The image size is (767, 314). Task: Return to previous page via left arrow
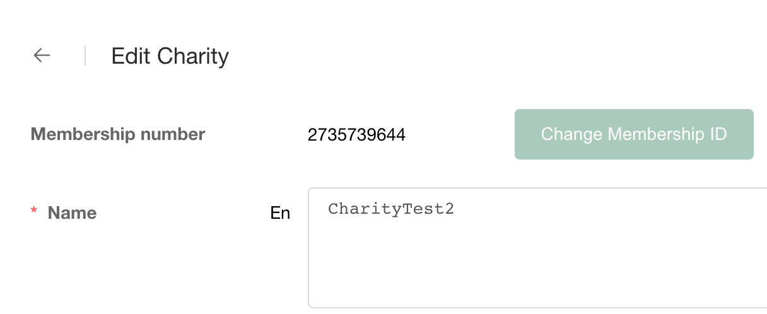42,55
